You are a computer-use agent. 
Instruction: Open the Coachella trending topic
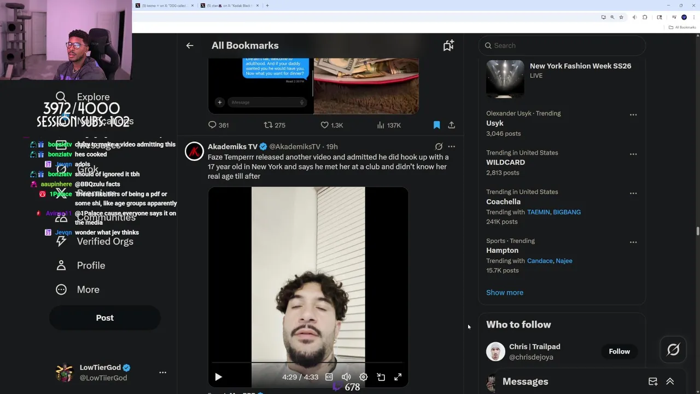[x=503, y=202]
